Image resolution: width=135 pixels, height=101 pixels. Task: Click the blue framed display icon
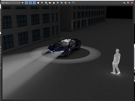coord(73,3)
